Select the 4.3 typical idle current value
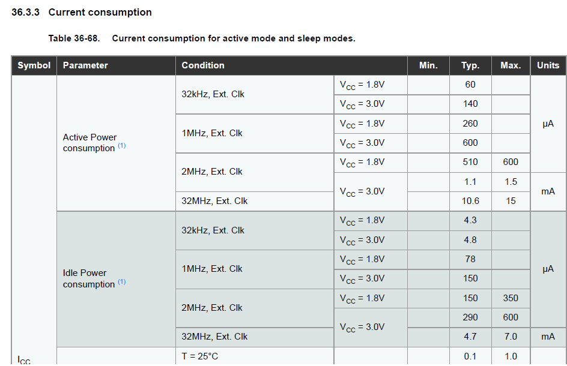Viewport: 567px width, 366px height. (x=470, y=220)
